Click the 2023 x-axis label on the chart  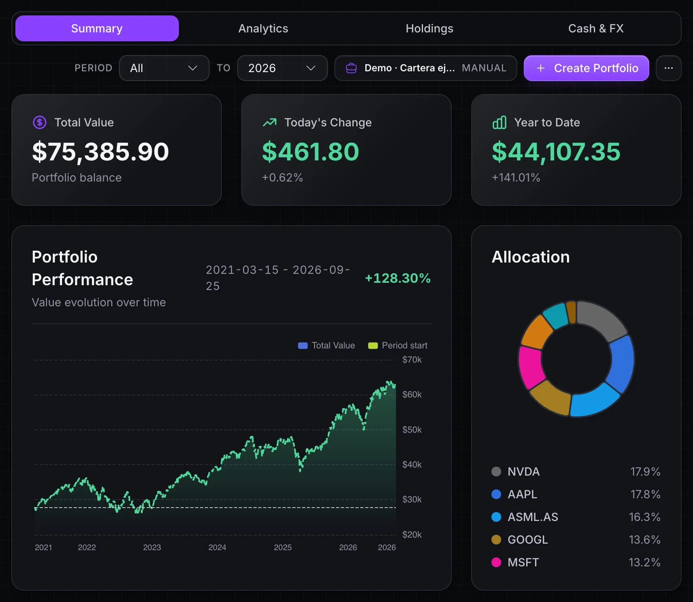coord(152,547)
